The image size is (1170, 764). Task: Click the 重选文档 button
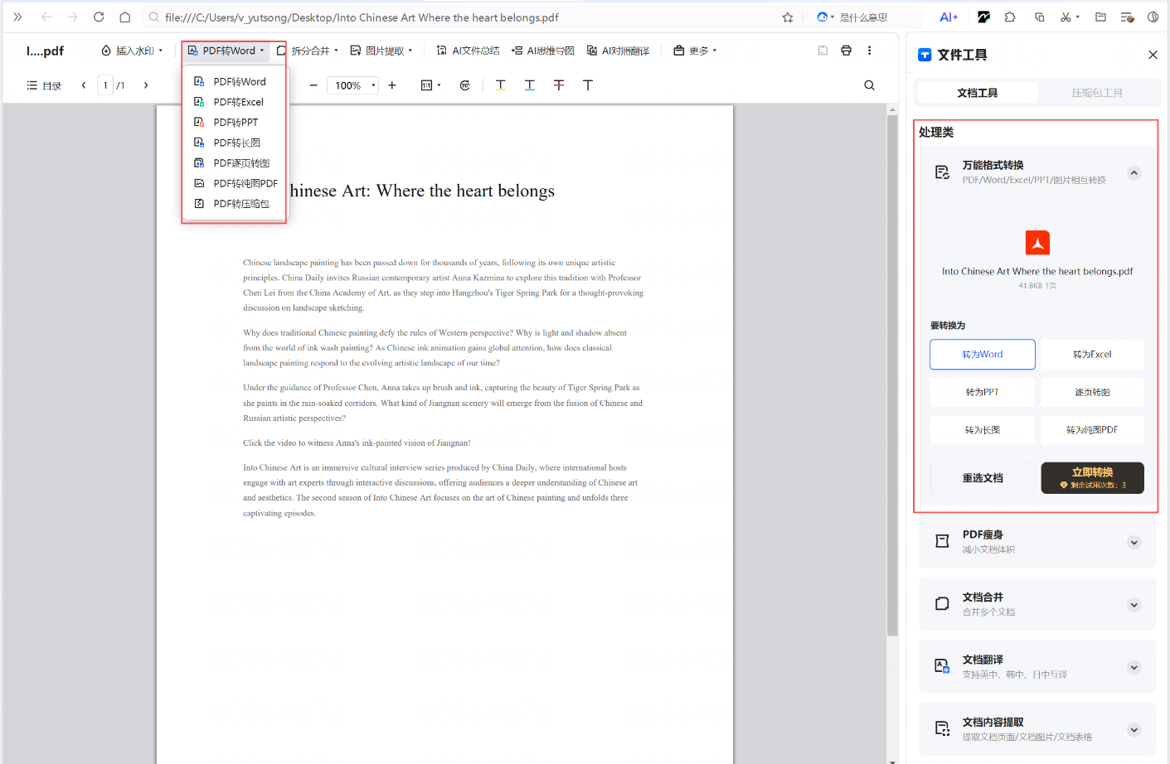982,478
